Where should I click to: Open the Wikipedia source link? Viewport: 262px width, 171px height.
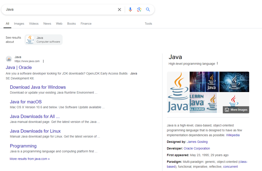point(233,135)
